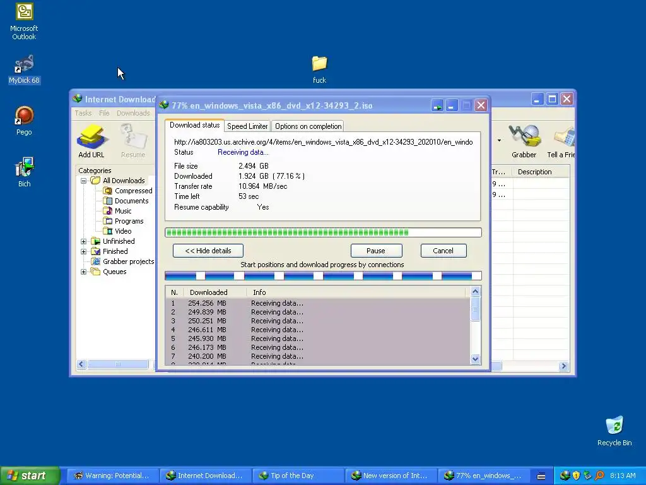Screen dimensions: 646x485
Task: Click the download dialog minimize-to-tray icon
Action: [x=437, y=105]
